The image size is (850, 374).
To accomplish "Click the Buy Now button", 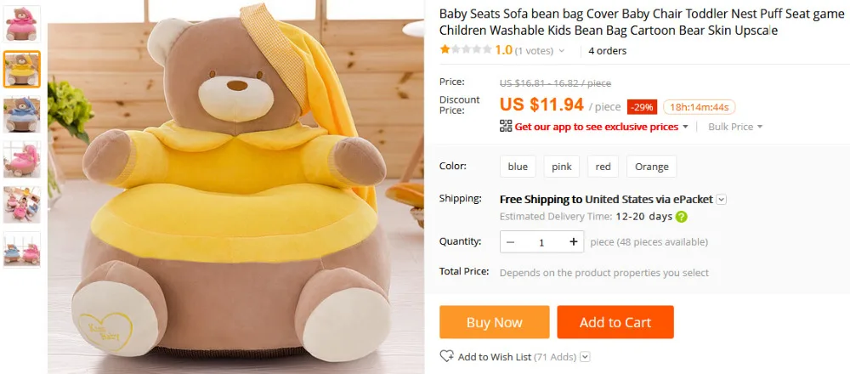I will point(494,322).
